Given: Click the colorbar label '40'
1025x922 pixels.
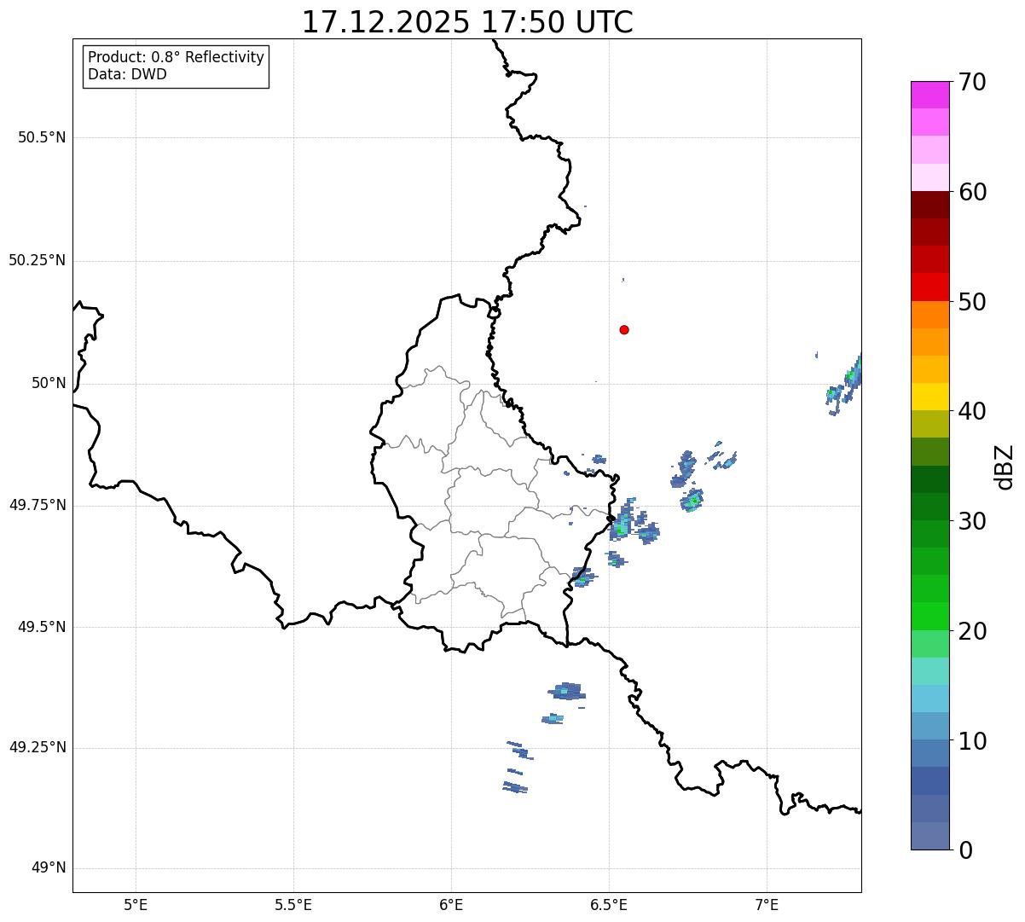Looking at the screenshot, I should click(972, 411).
